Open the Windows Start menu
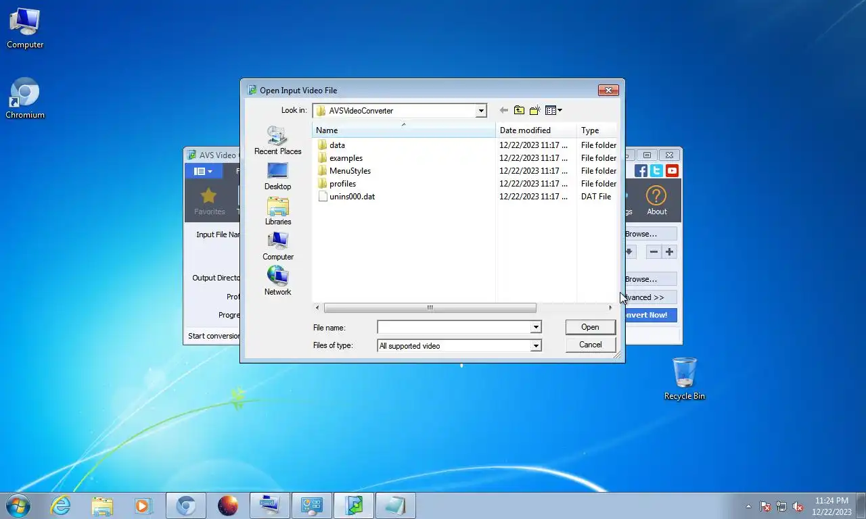 click(18, 505)
